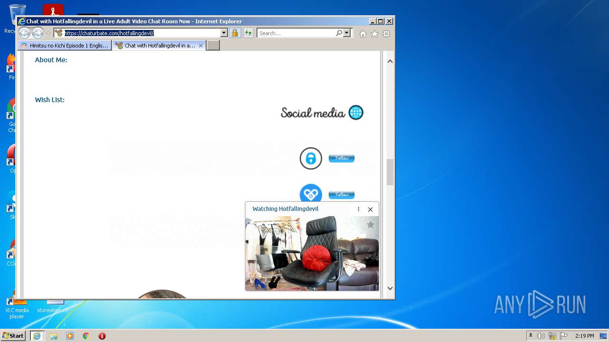The image size is (609, 342).
Task: Go back using Internet Explorer back arrow
Action: 24,33
